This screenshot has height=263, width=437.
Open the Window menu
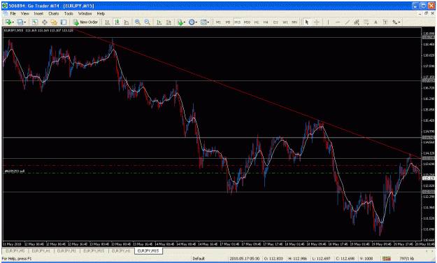85,13
